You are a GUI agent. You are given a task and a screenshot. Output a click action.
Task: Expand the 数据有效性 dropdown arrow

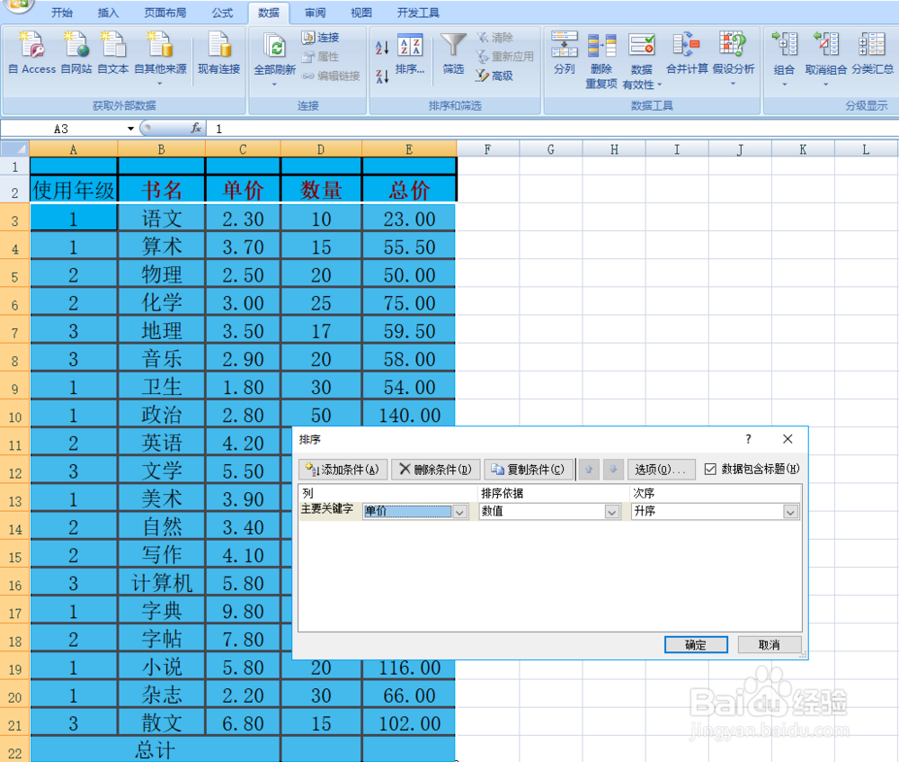[x=659, y=85]
